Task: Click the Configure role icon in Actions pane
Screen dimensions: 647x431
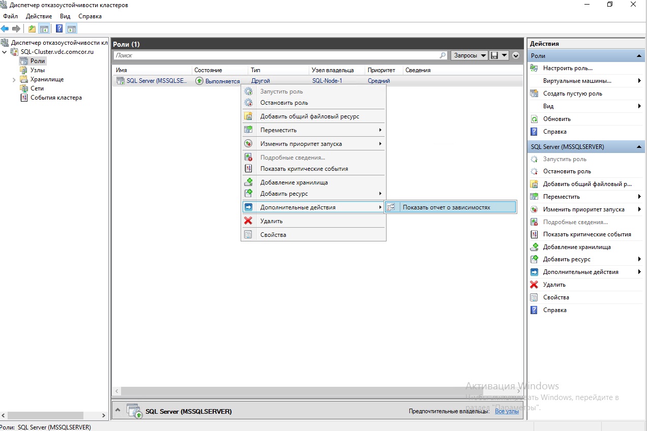Action: [534, 68]
